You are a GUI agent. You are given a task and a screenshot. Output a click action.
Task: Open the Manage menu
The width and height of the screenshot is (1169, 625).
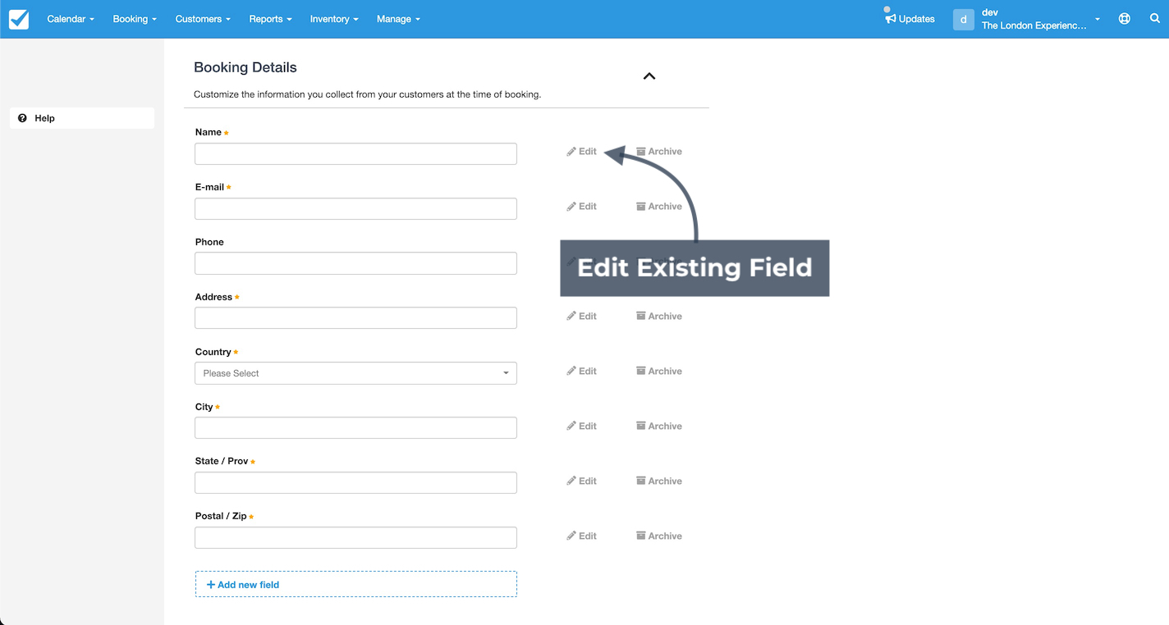pos(398,19)
